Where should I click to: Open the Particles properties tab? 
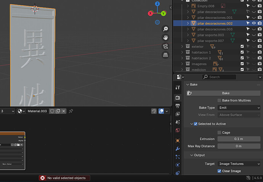[178, 157]
